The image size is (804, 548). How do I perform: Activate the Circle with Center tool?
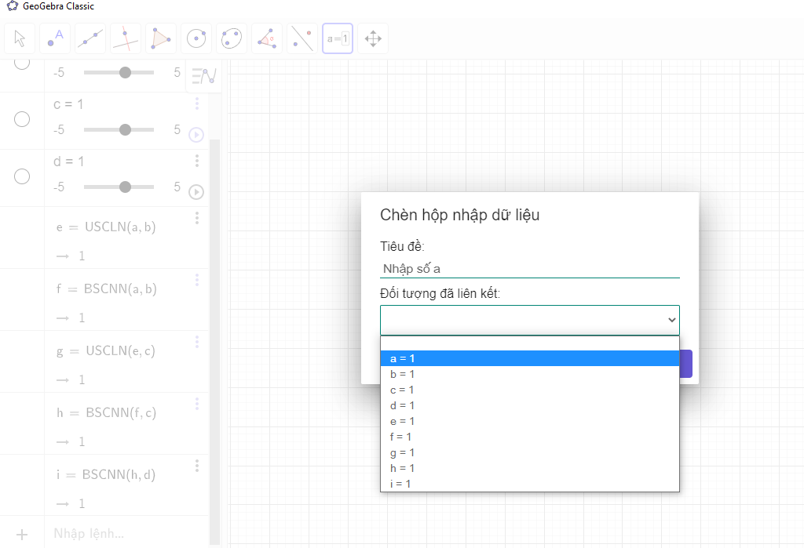point(196,38)
